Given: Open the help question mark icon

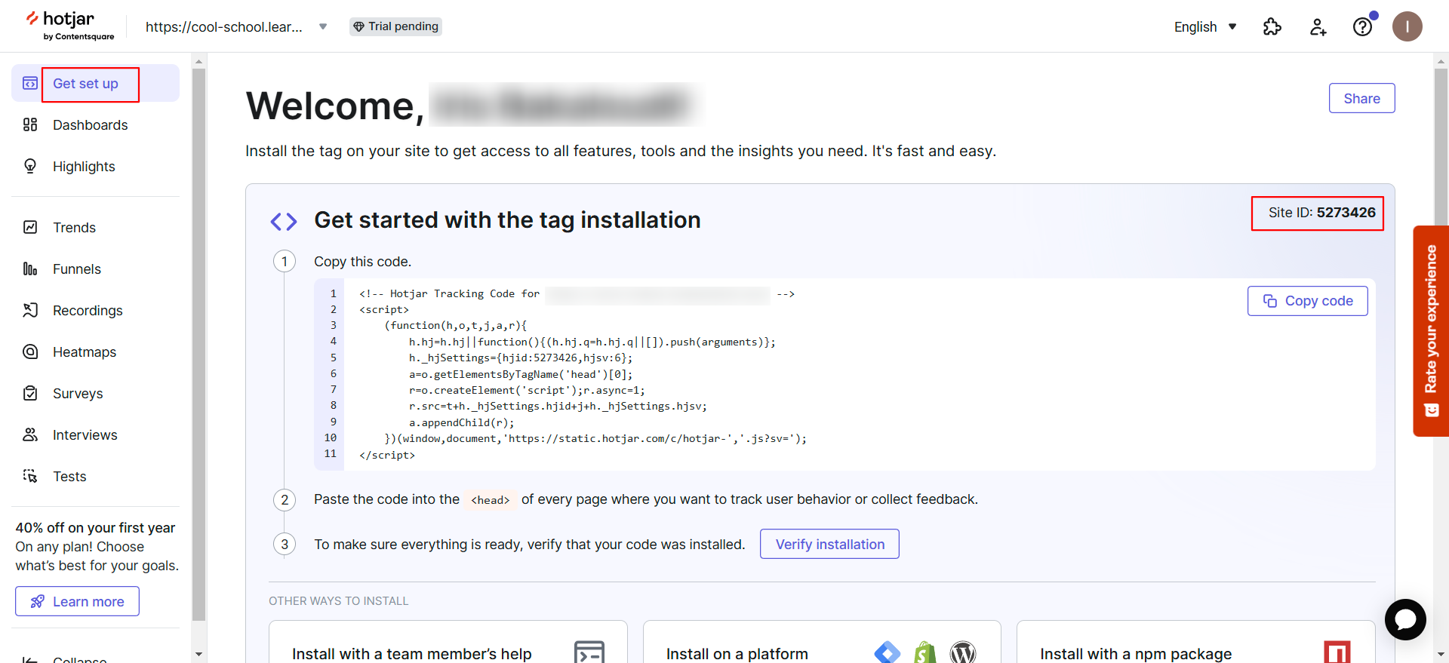Looking at the screenshot, I should pyautogui.click(x=1363, y=27).
